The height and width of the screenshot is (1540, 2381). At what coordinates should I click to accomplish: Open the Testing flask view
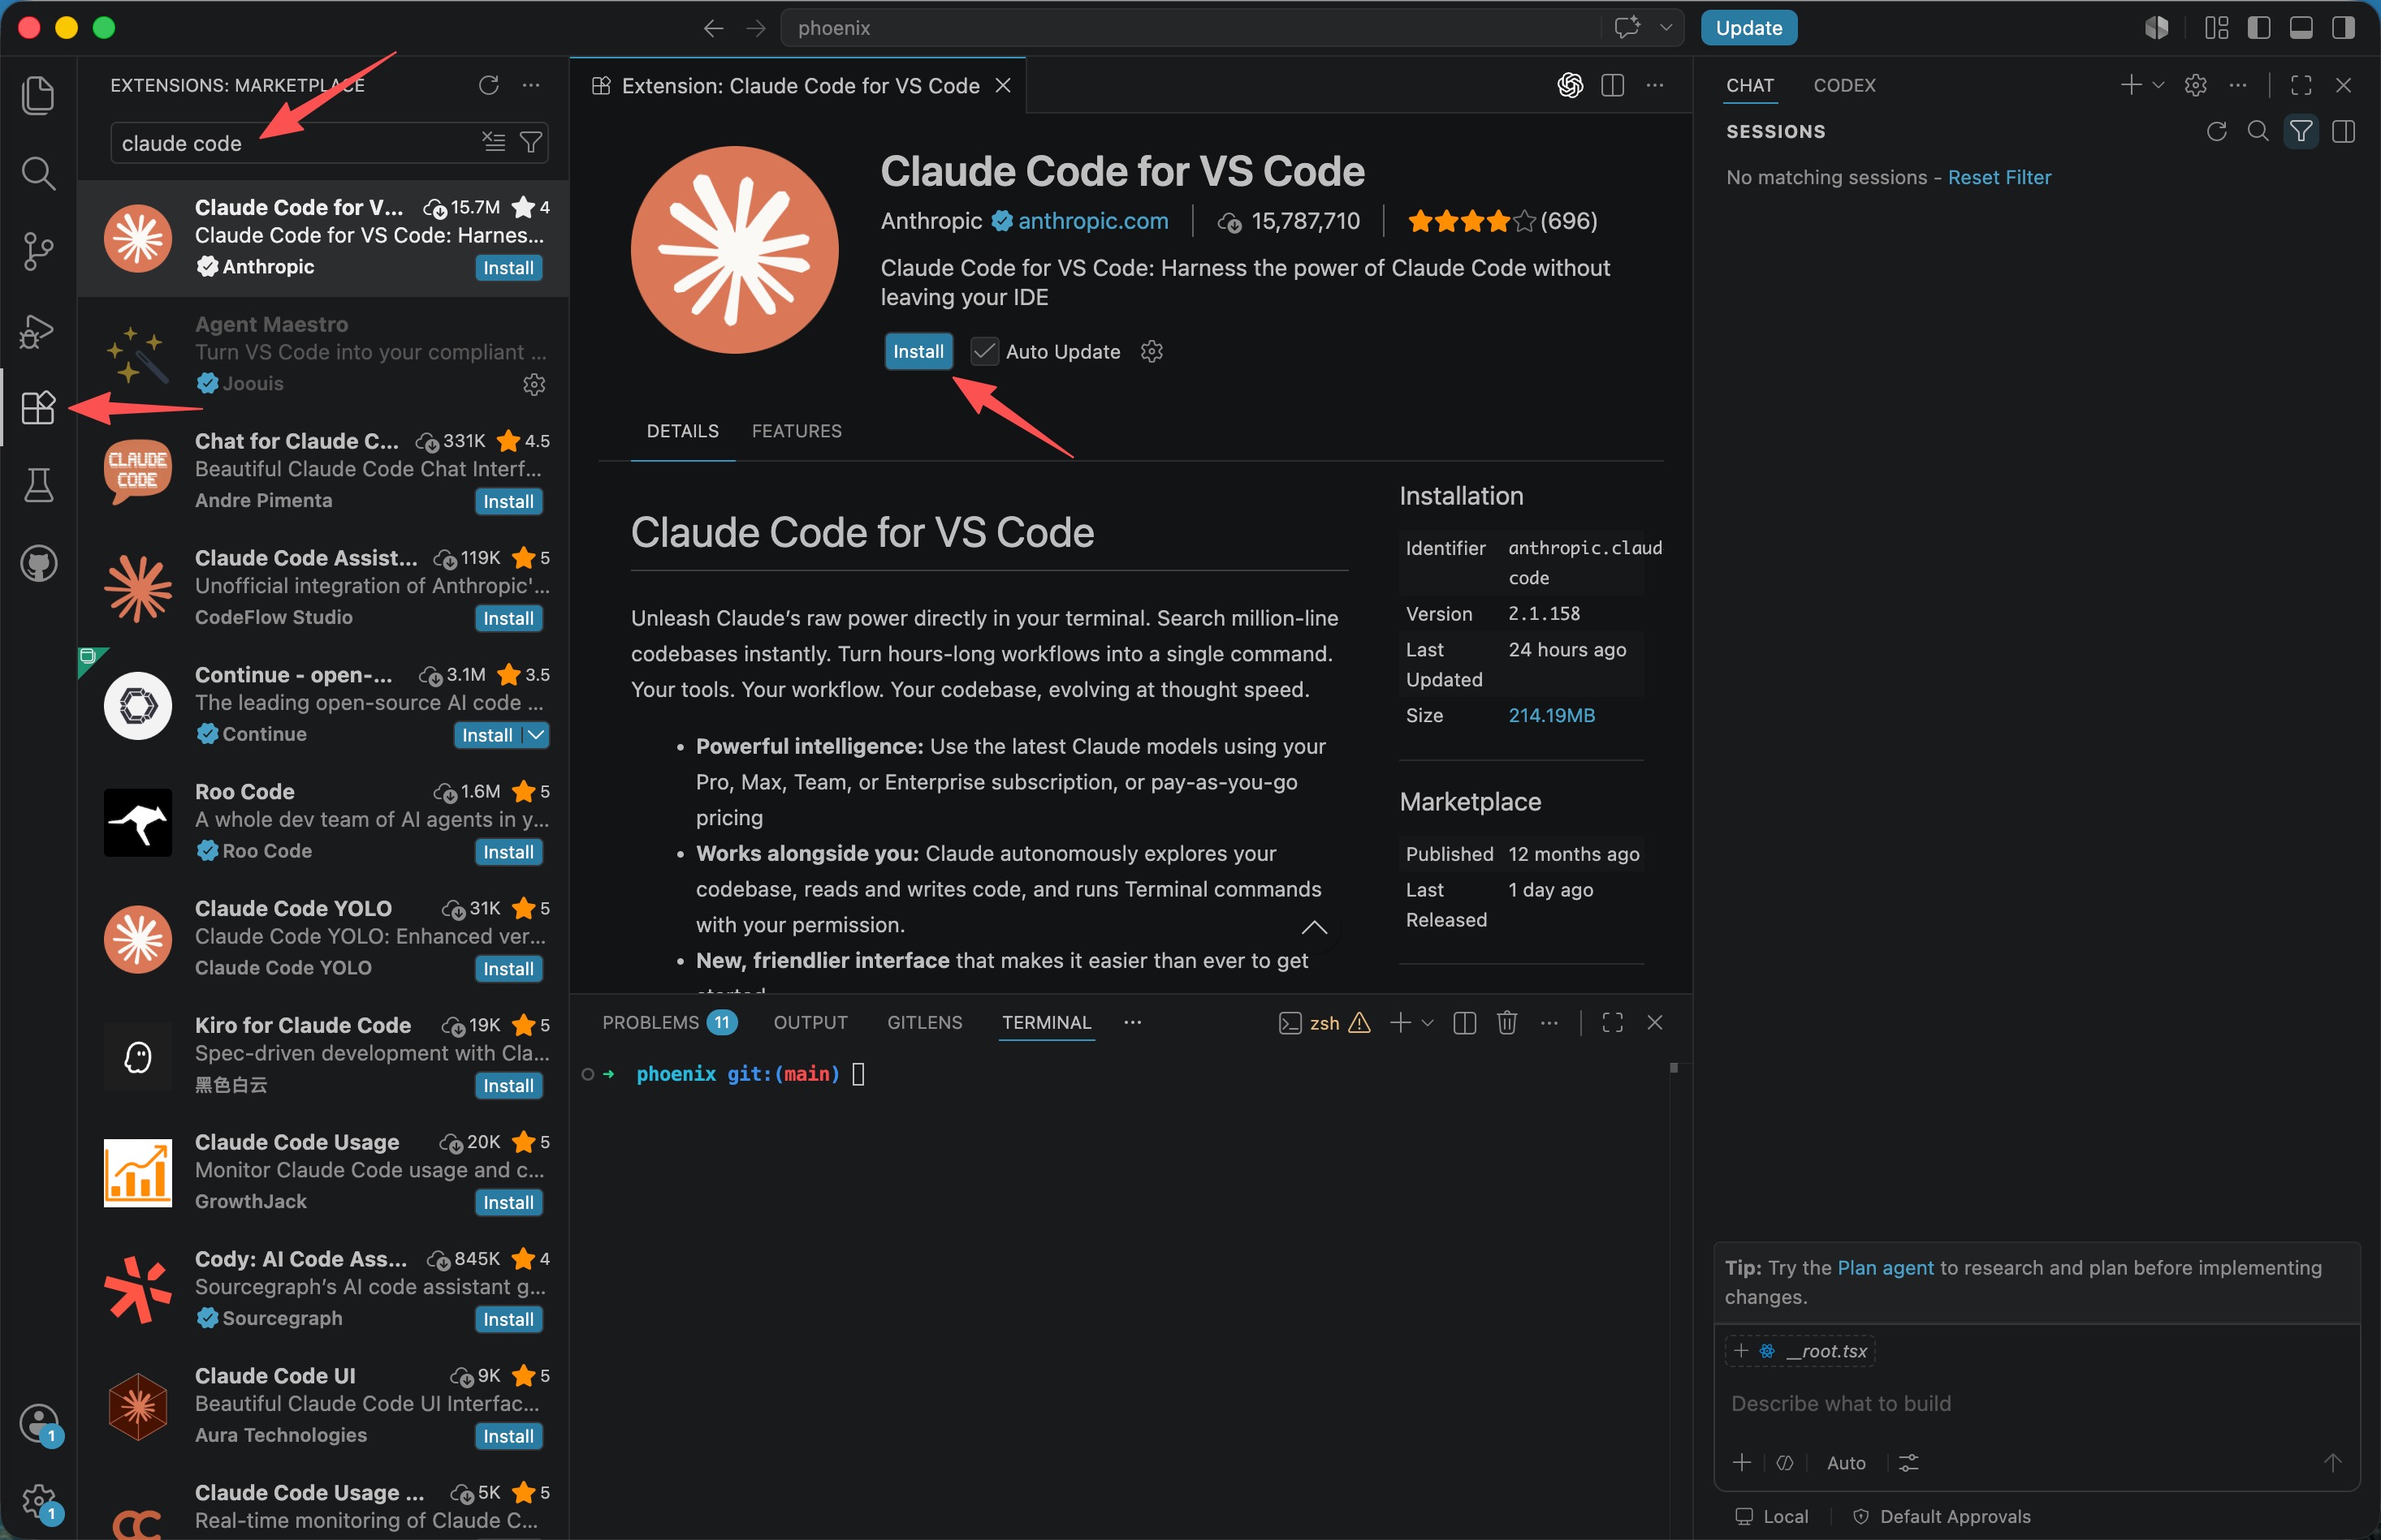coord(38,486)
